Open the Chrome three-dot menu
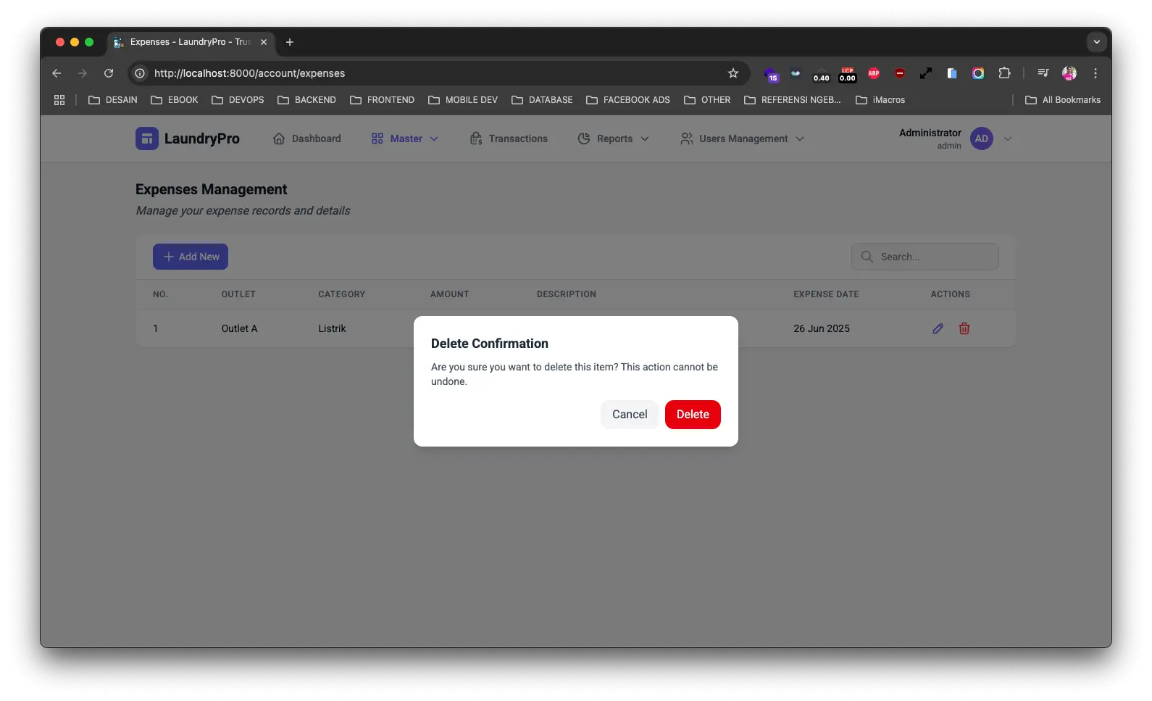This screenshot has width=1152, height=701. (1095, 73)
